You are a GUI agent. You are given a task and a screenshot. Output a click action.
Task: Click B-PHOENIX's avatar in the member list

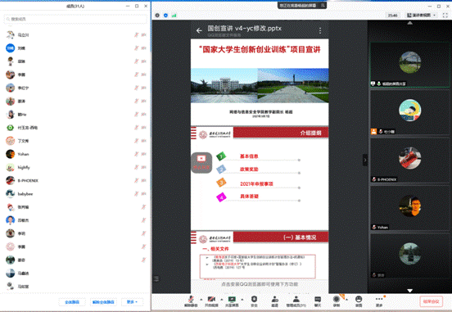coord(10,180)
